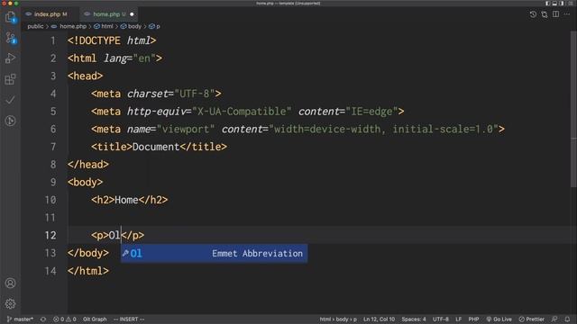Viewport: 577px width, 324px height.
Task: Click line number 12 in gutter
Action: click(50, 235)
